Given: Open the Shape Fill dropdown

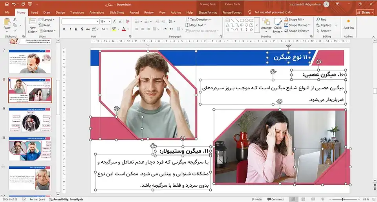Looking at the screenshot, I should 295,20.
